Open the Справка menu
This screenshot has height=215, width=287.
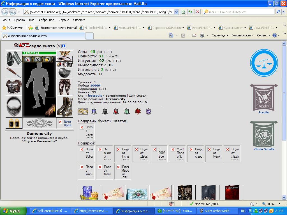coord(79,20)
